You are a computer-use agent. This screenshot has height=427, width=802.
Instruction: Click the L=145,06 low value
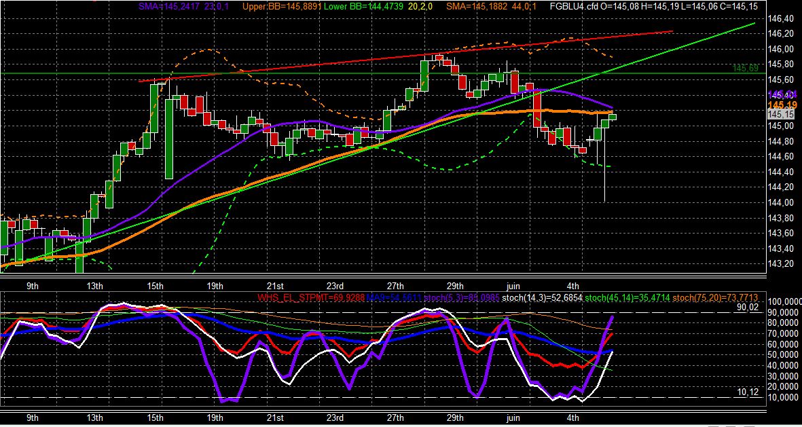click(699, 7)
